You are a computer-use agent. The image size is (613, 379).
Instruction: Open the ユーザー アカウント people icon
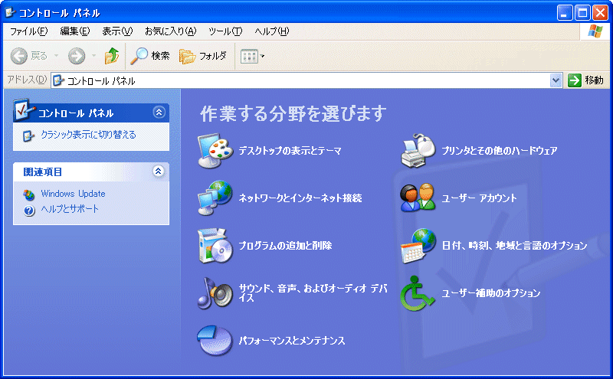click(418, 198)
